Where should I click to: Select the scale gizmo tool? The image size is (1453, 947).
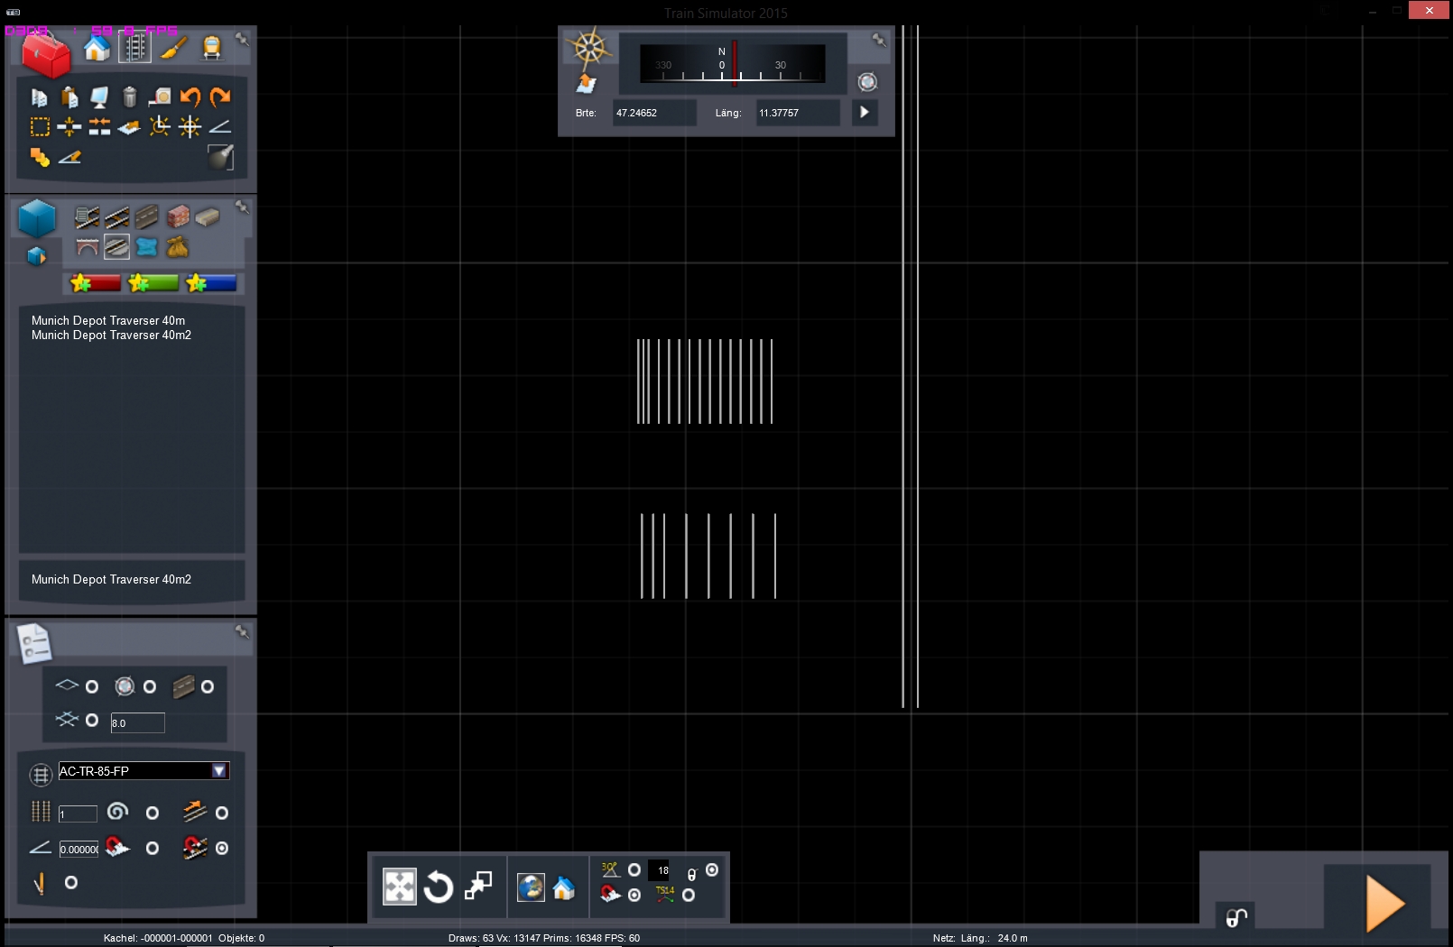pos(478,887)
